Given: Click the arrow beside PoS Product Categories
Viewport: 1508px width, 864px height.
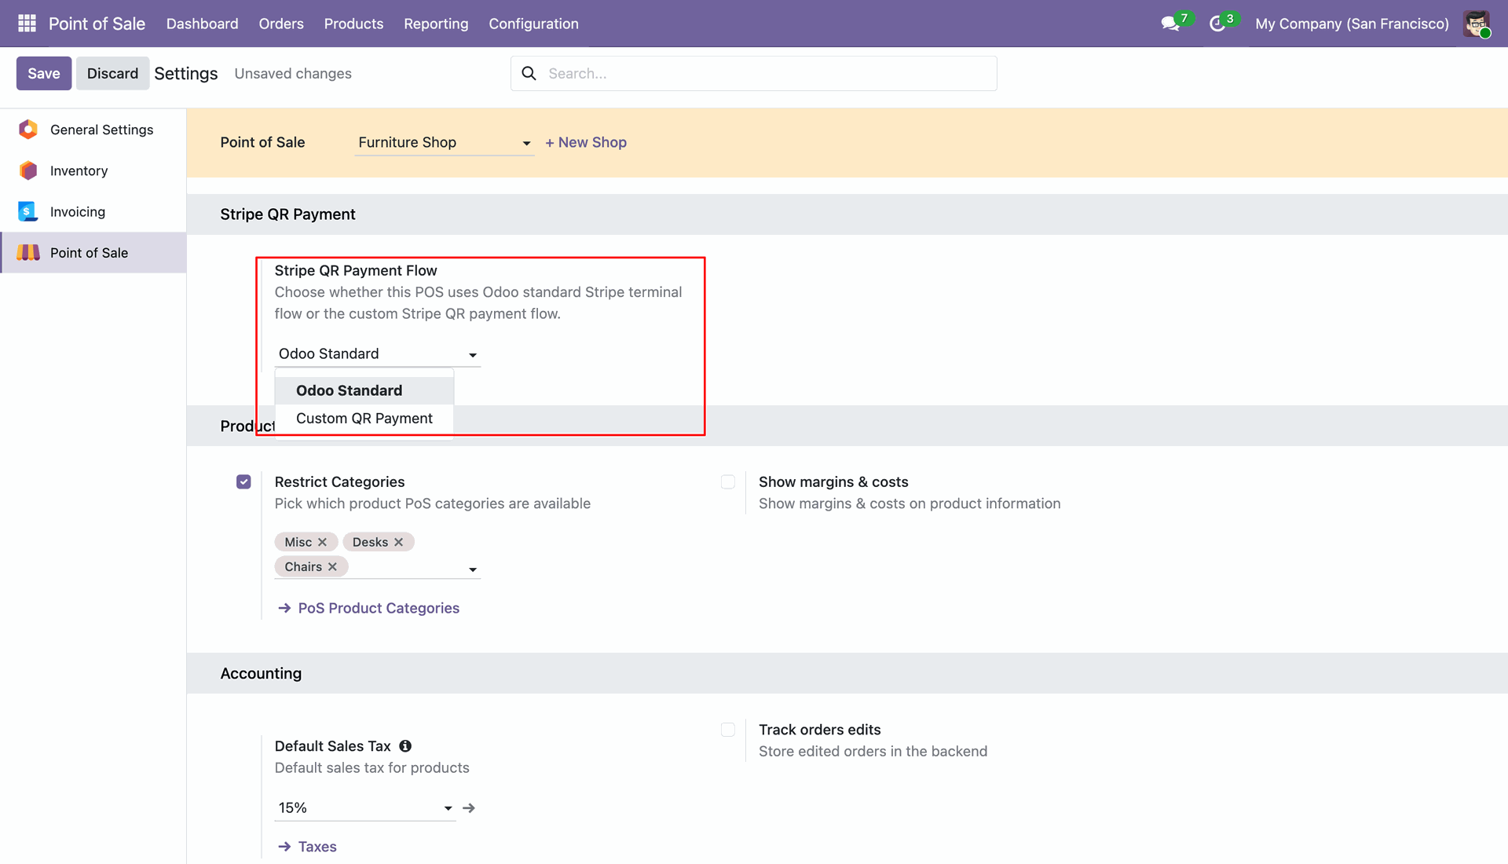Looking at the screenshot, I should [x=284, y=608].
